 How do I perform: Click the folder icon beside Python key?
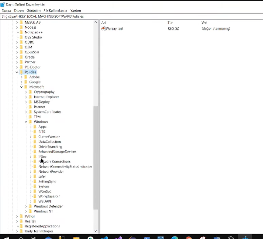[x=21, y=217]
